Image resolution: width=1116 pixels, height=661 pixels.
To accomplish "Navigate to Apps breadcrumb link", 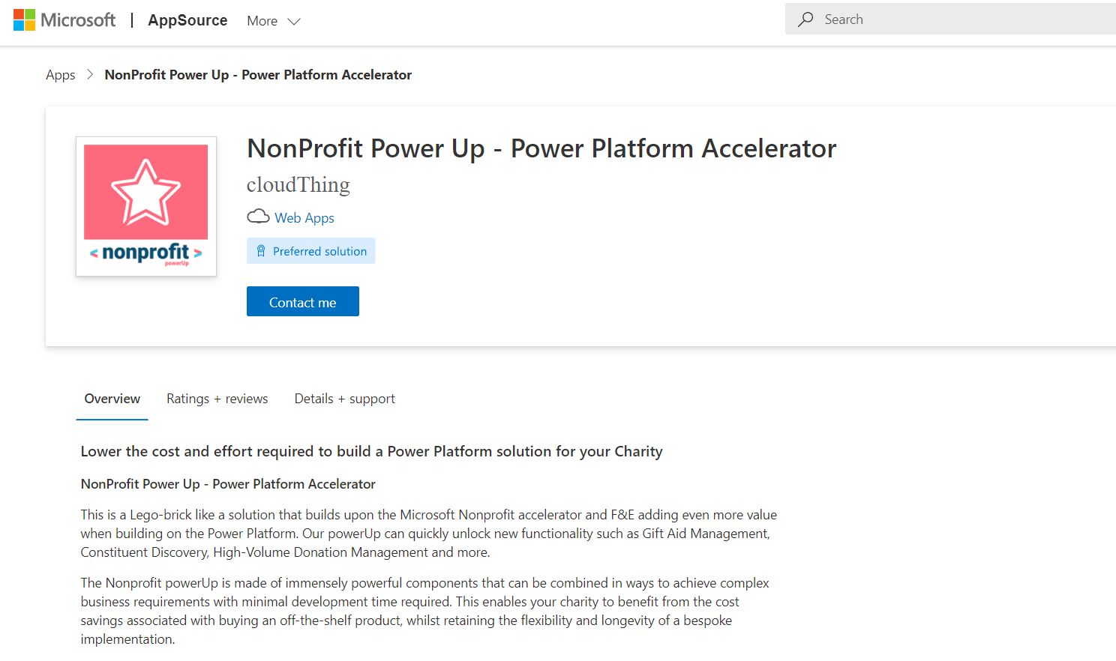I will (x=61, y=75).
